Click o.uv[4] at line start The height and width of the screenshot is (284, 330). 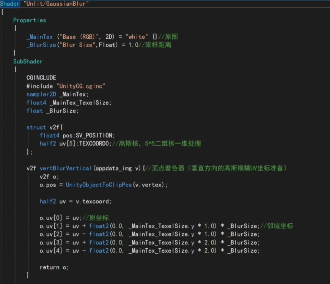pos(51,251)
